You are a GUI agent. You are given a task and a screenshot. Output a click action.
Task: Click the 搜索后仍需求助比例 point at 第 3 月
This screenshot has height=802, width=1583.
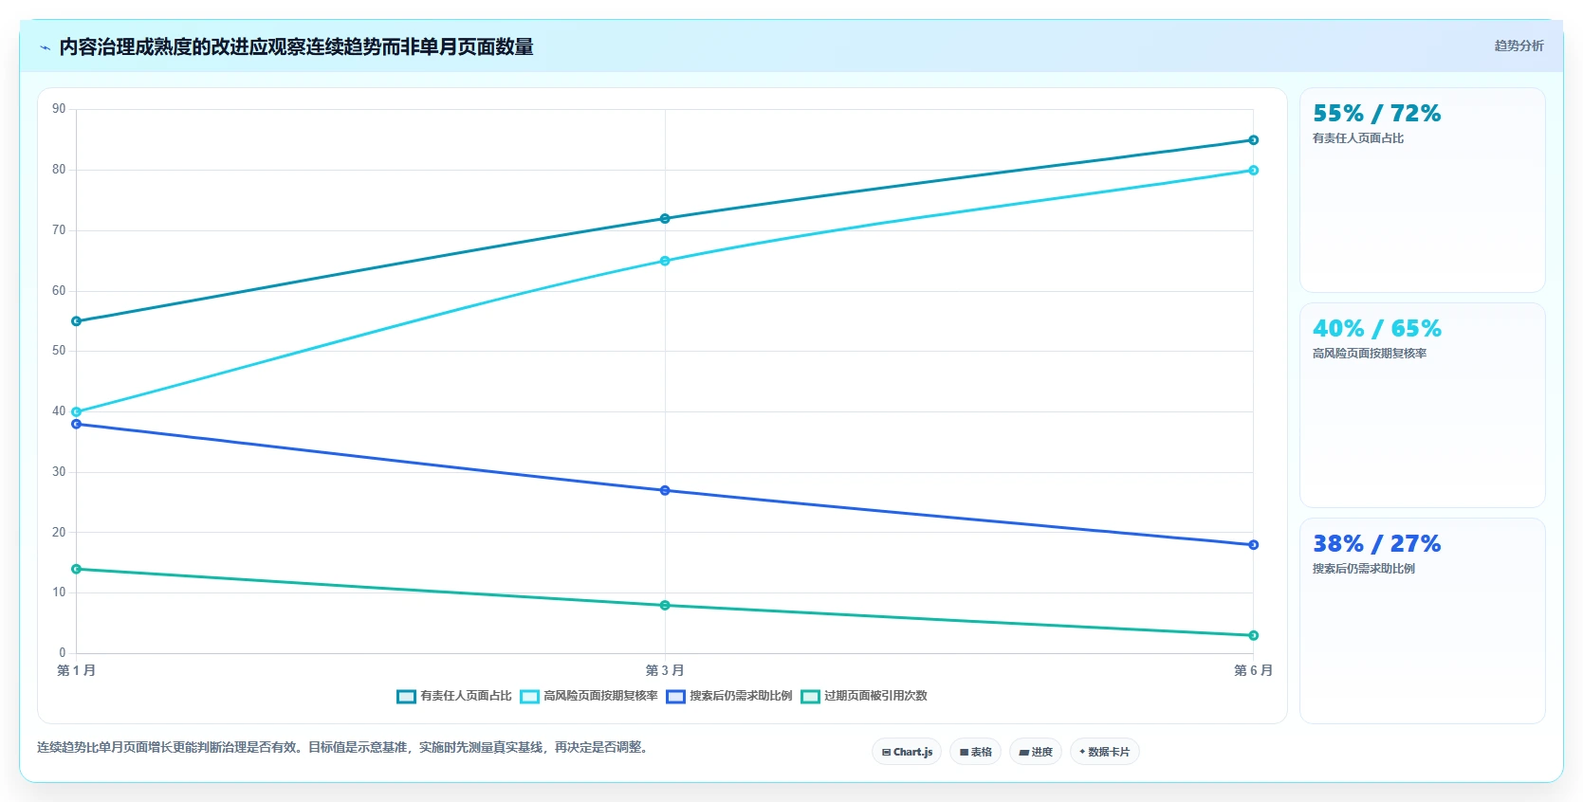(x=665, y=490)
